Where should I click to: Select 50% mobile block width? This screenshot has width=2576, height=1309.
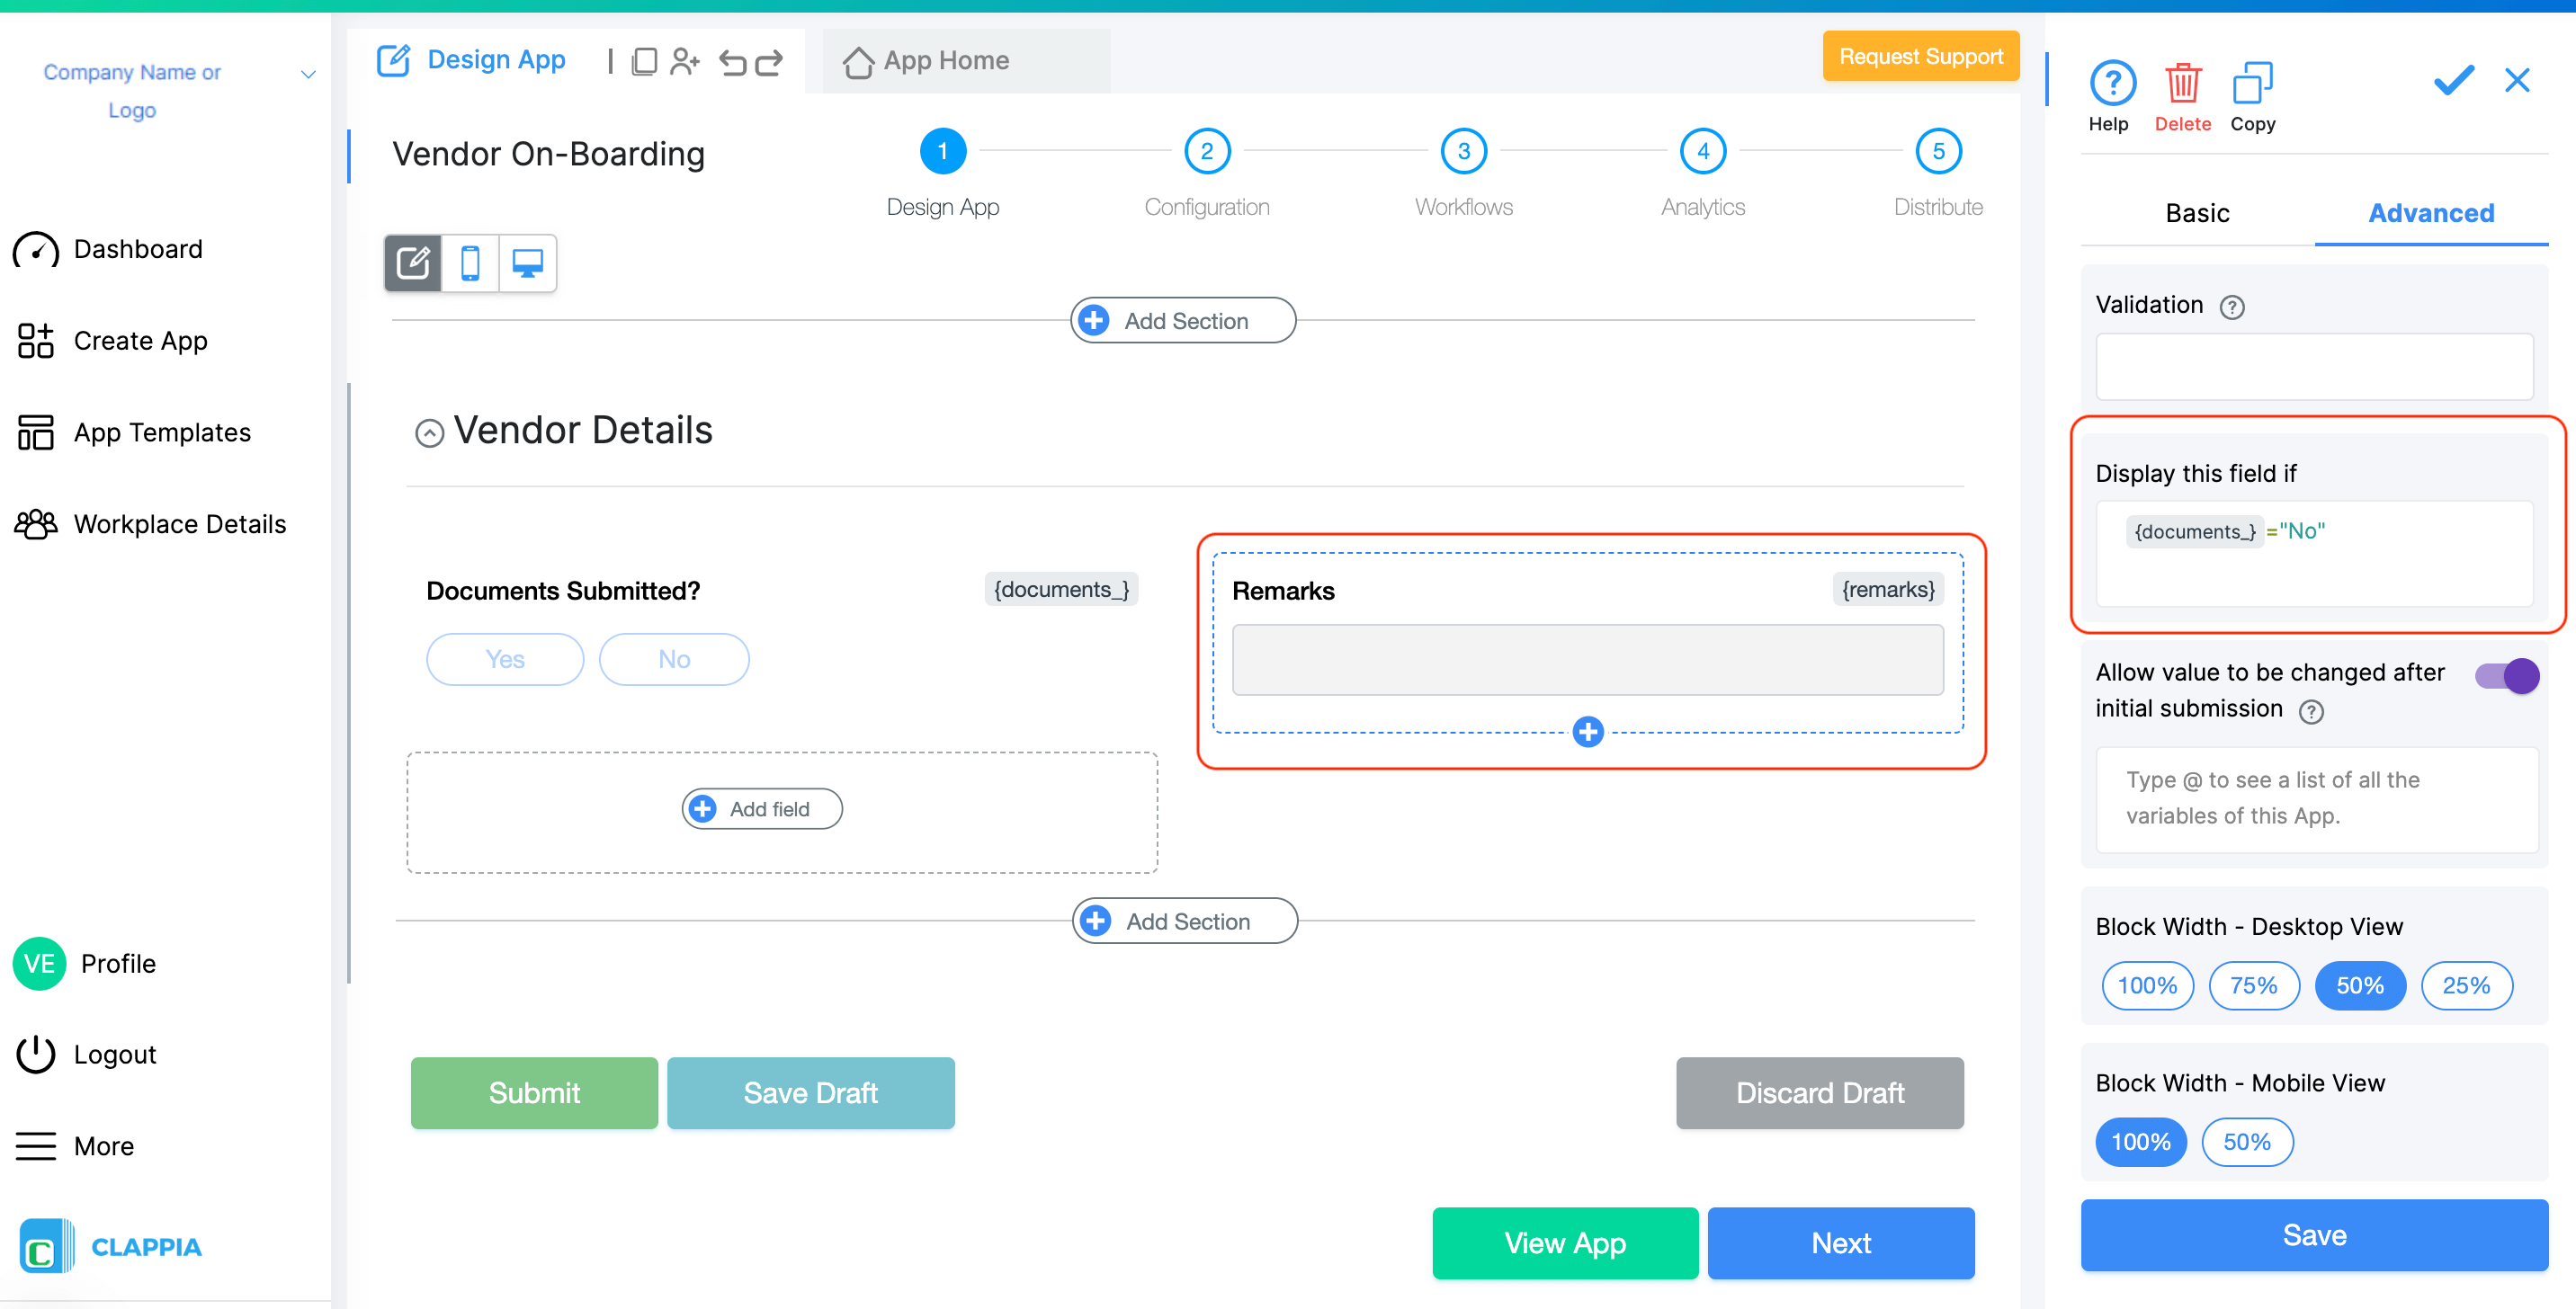pos(2246,1142)
